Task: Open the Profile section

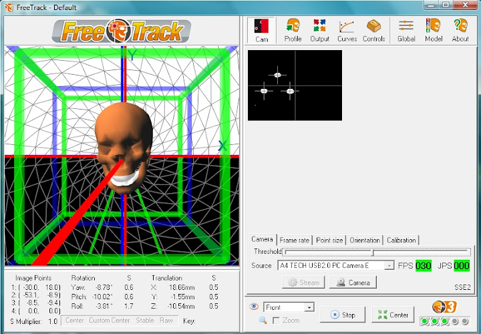Action: point(293,30)
